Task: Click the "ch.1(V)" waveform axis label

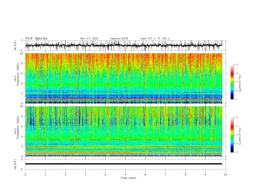Action: coord(15,45)
